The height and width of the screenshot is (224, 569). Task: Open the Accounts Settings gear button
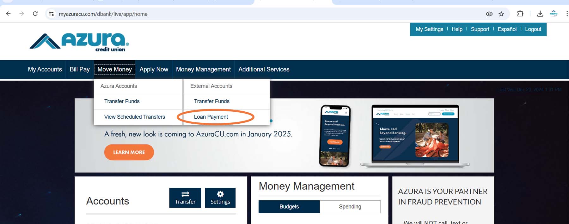tap(220, 198)
